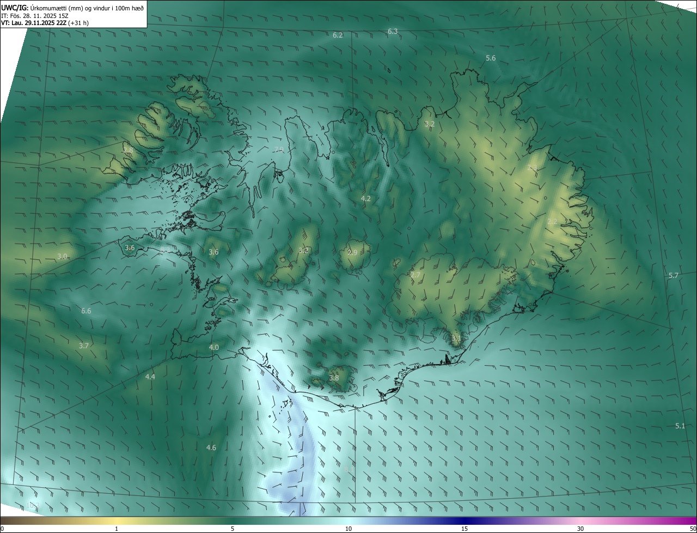
Task: Click the 7.9 value label
Action: (x=279, y=150)
